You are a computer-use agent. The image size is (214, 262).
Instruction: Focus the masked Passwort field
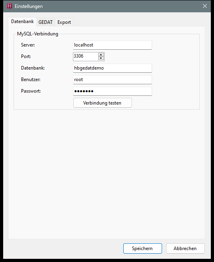pos(113,91)
